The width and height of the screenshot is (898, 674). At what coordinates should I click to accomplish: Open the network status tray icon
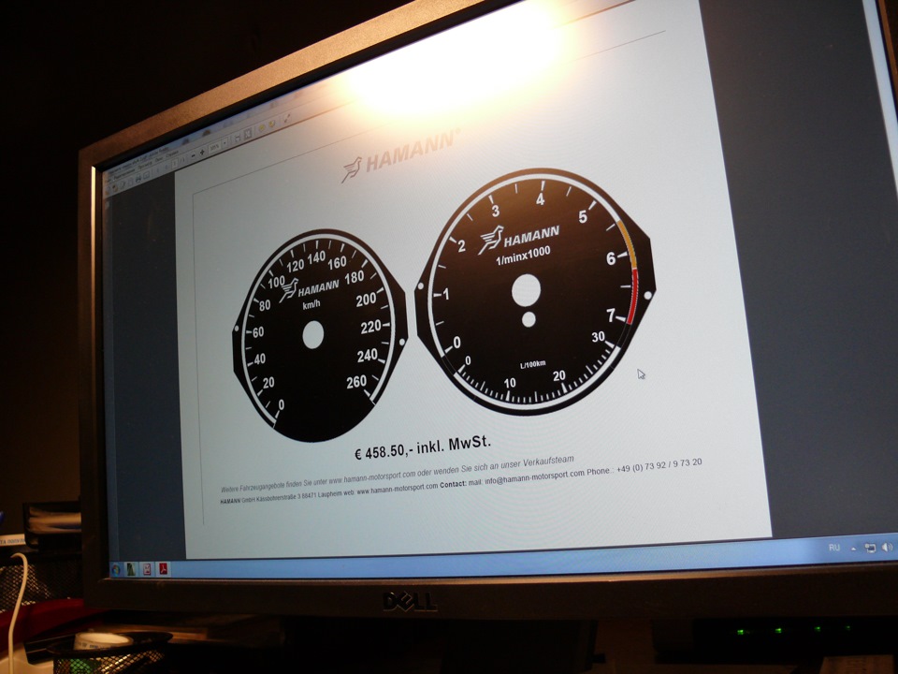click(870, 548)
